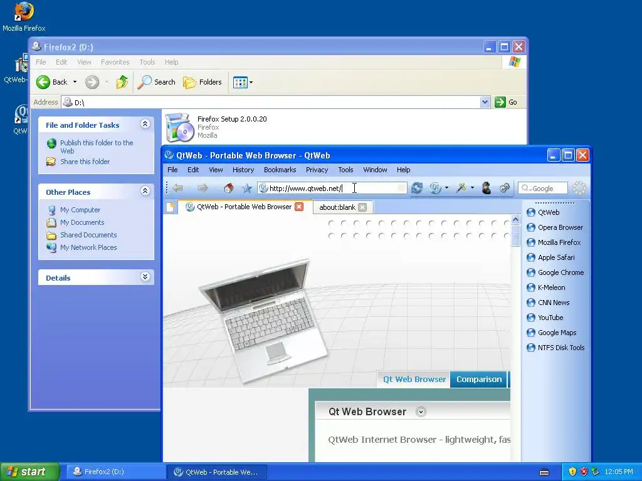Open the YouTube sidebar bookmark

(x=545, y=318)
